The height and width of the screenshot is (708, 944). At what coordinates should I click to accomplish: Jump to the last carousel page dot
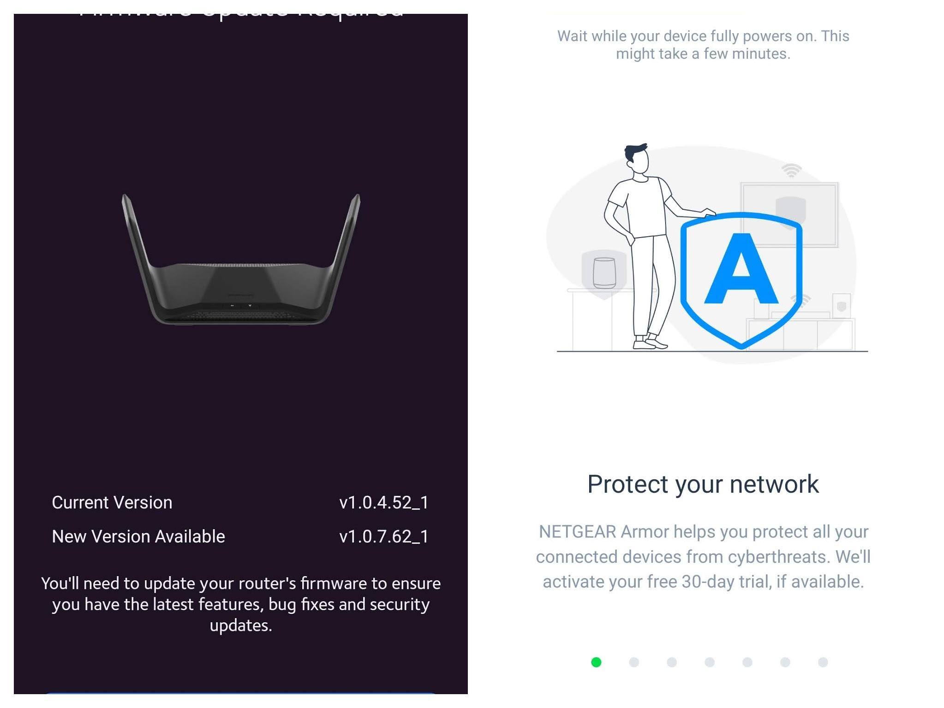tap(823, 662)
